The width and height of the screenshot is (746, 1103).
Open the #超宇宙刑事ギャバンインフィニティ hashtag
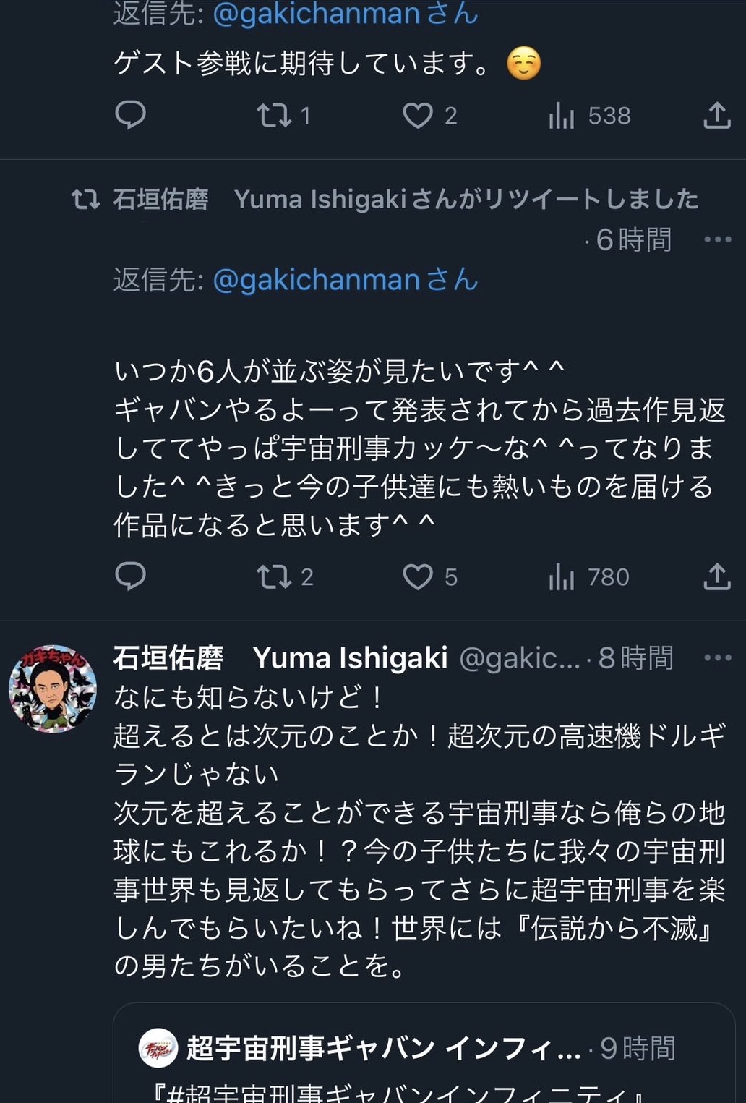[399, 1094]
